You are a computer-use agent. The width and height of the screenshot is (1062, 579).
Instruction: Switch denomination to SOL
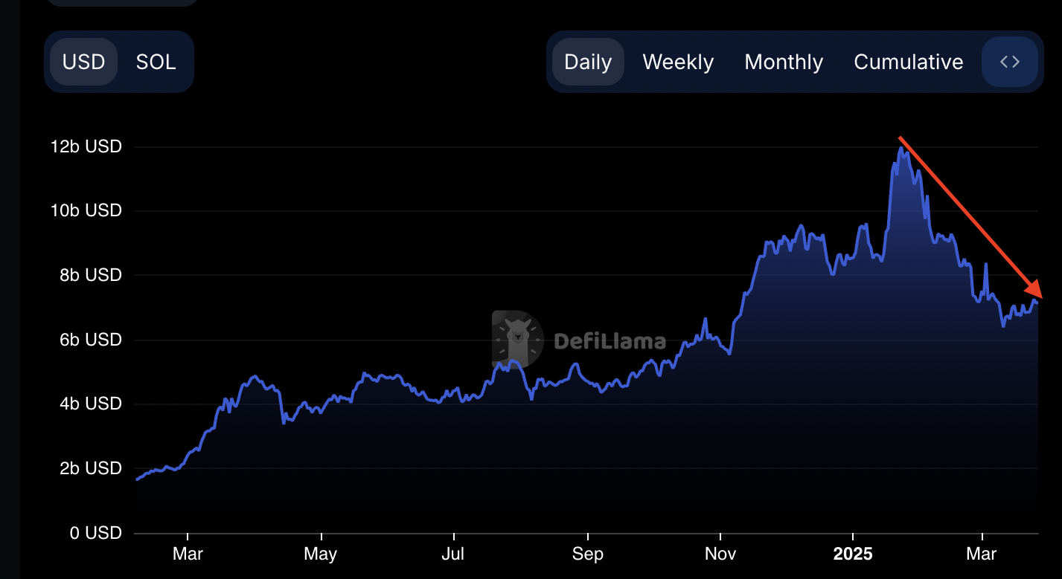coord(156,62)
